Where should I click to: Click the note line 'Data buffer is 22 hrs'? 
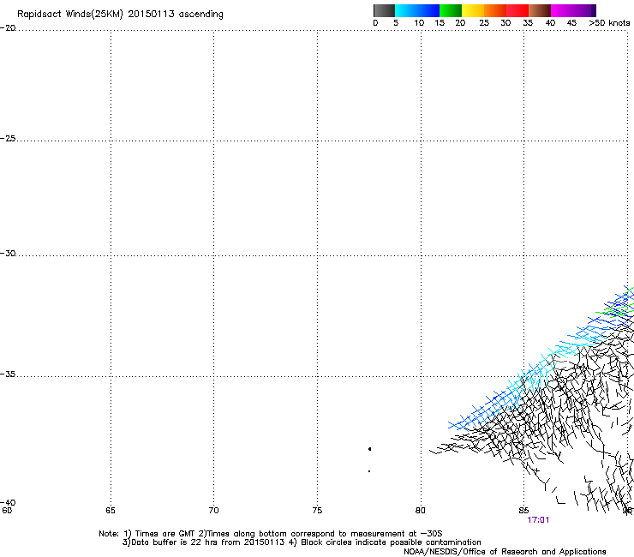pos(174,542)
